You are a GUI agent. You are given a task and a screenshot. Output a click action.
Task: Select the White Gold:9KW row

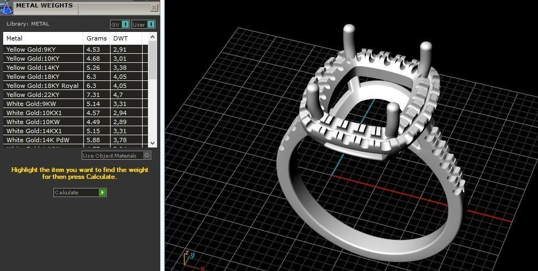[75, 103]
